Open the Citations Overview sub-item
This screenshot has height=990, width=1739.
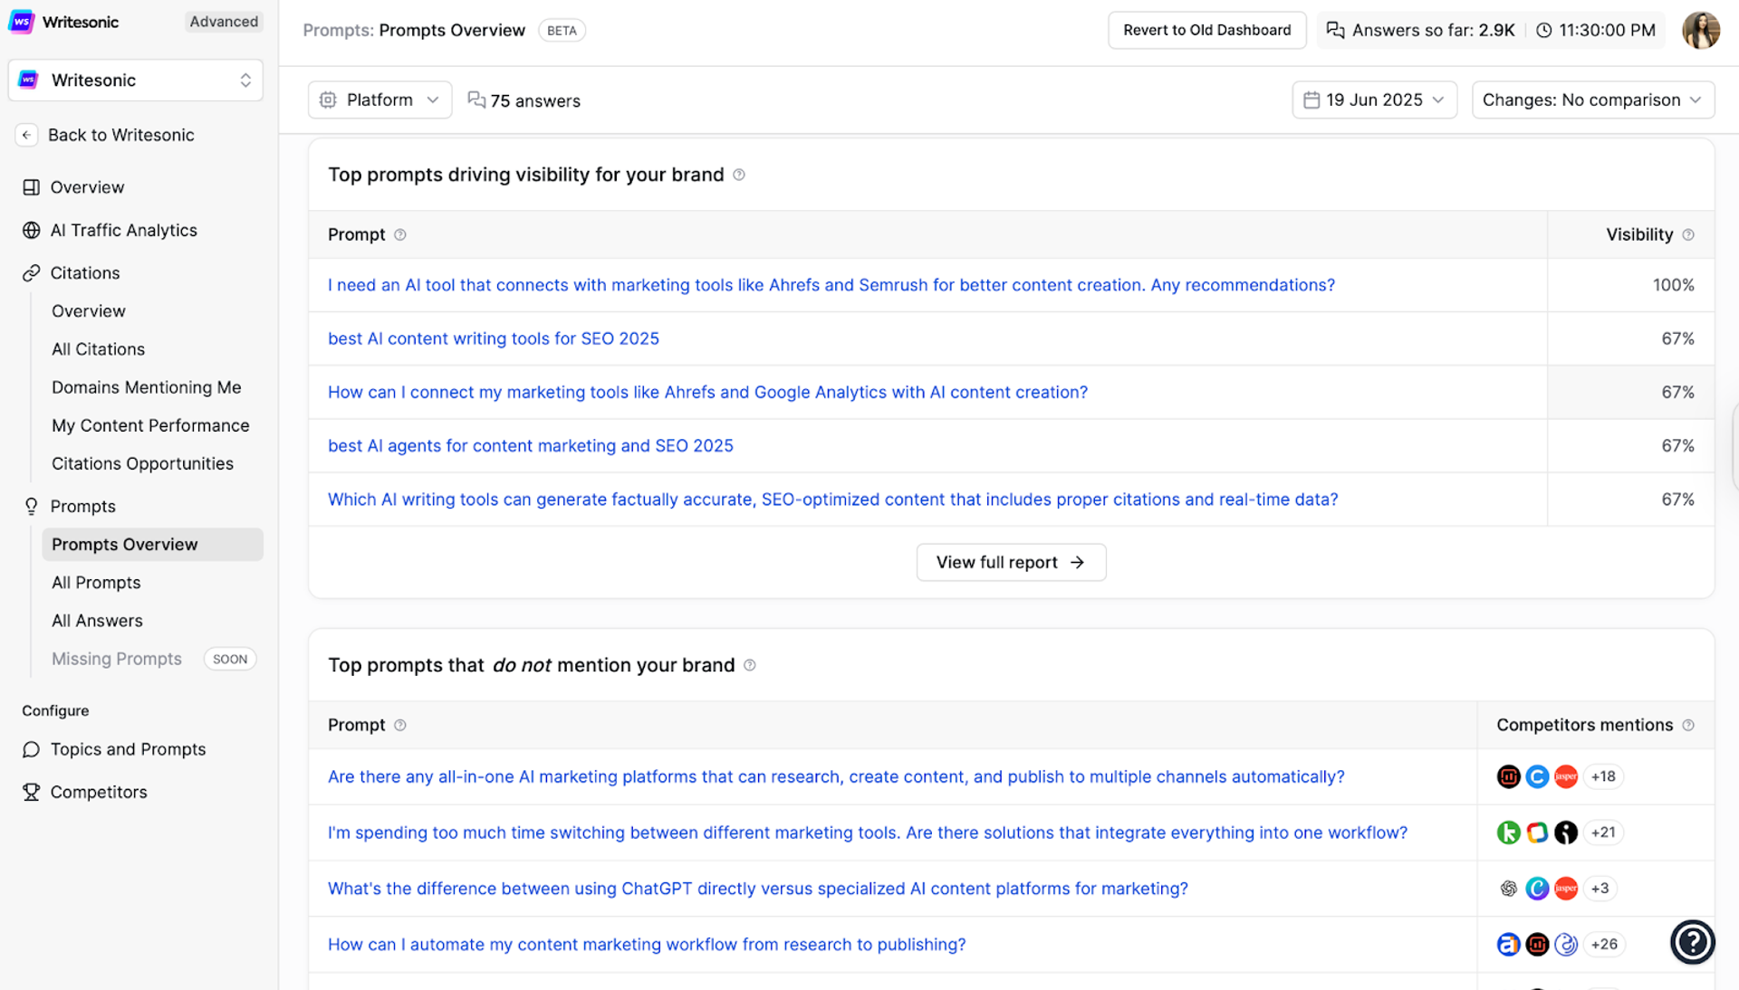pyautogui.click(x=89, y=311)
